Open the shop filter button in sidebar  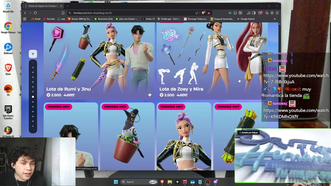click(33, 54)
